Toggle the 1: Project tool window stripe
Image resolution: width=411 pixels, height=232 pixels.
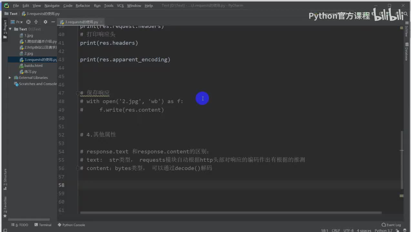pos(5,29)
